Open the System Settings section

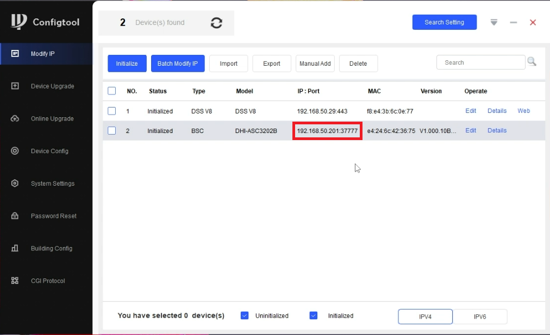pyautogui.click(x=46, y=184)
